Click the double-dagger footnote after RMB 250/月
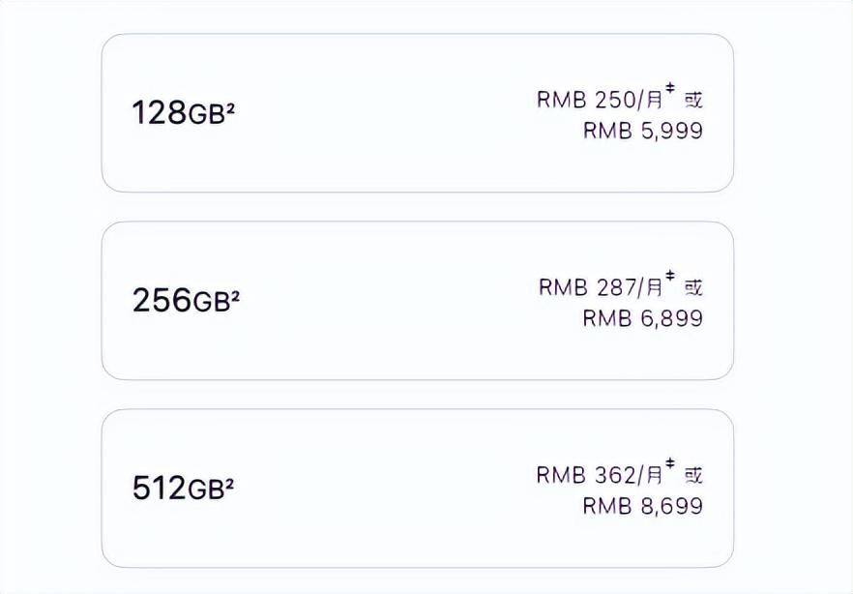This screenshot has width=853, height=594. click(x=669, y=88)
